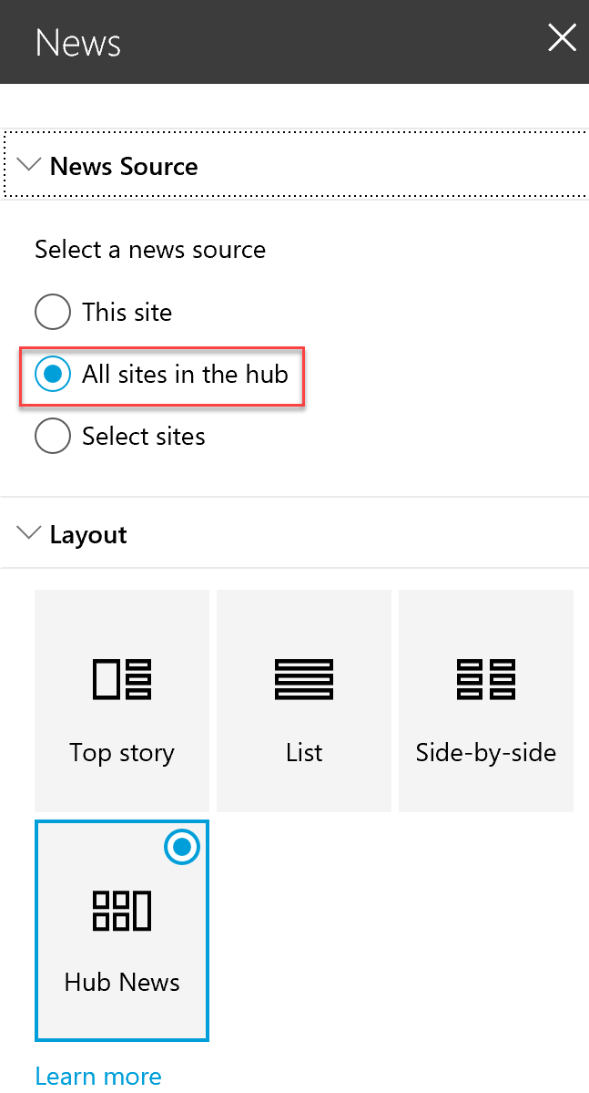
Task: Click the Hub News tile label
Action: pos(122,982)
